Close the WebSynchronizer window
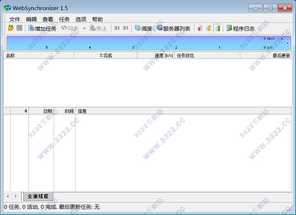The height and width of the screenshot is (215, 296). 285,8
